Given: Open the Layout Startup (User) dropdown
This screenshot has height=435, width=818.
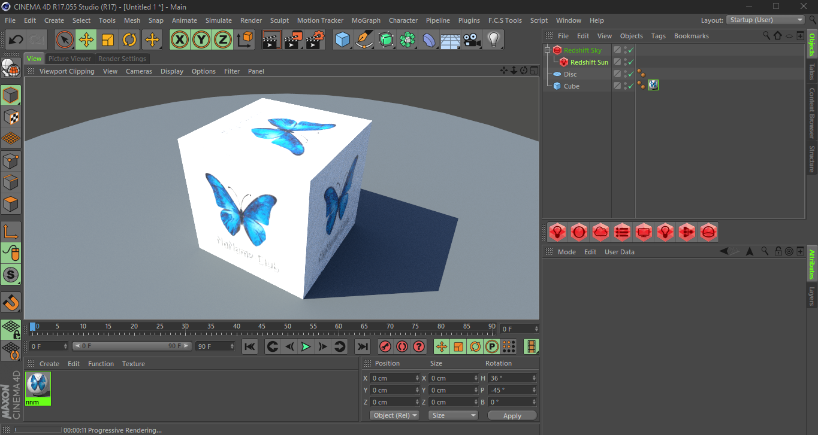Looking at the screenshot, I should pos(766,20).
